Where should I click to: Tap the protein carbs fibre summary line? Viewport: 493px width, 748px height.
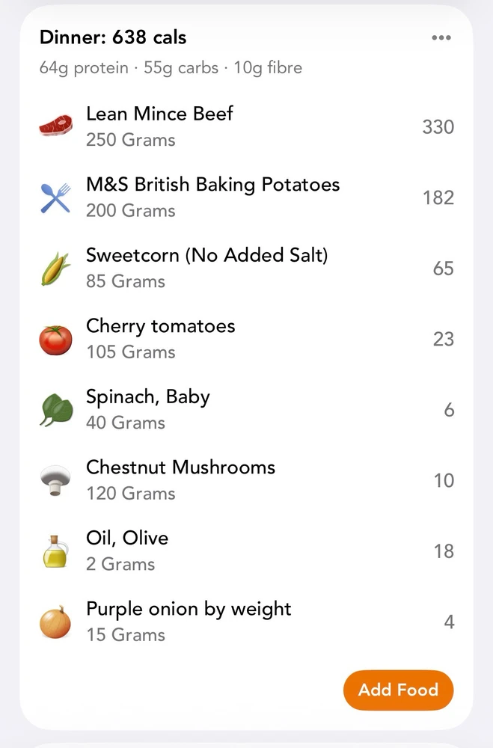pos(171,68)
